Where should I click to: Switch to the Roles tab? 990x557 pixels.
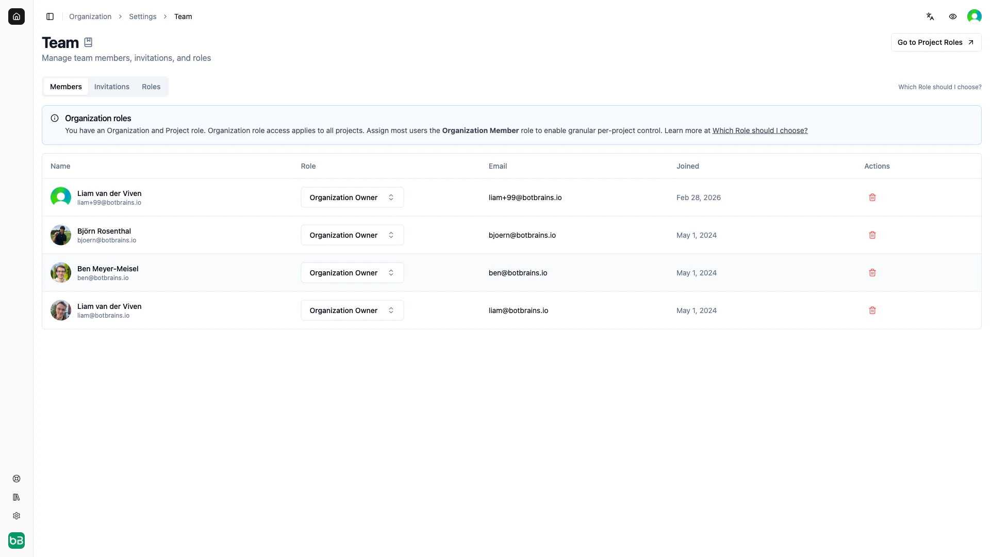151,86
